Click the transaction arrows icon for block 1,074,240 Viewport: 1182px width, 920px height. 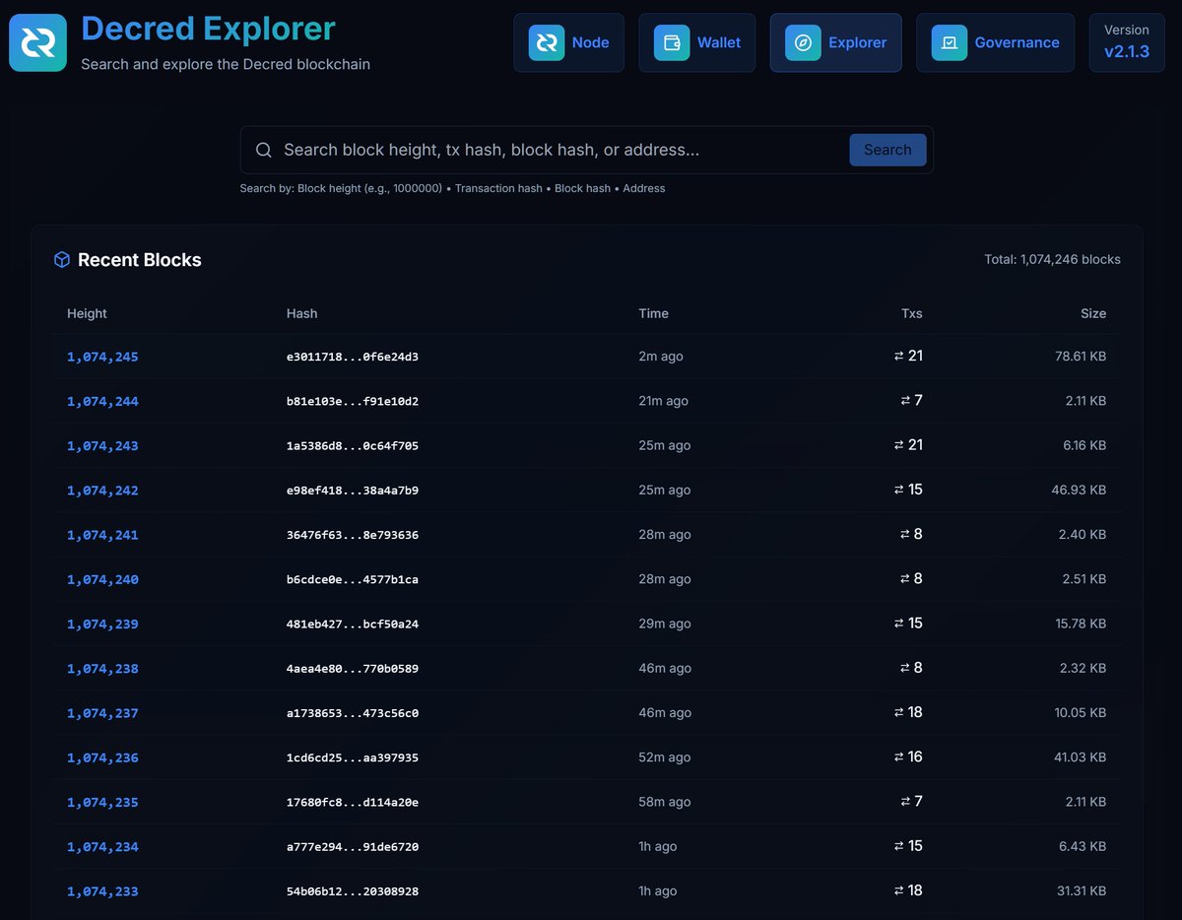click(905, 579)
